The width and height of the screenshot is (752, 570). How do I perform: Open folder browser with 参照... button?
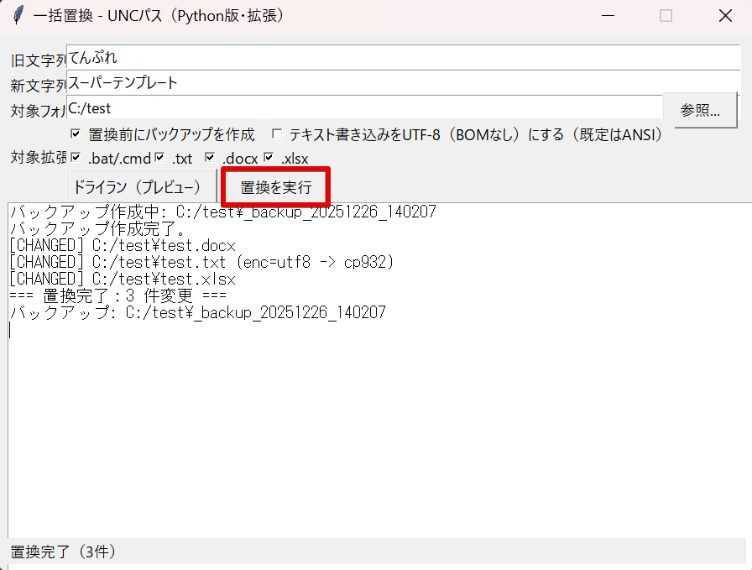pyautogui.click(x=700, y=110)
